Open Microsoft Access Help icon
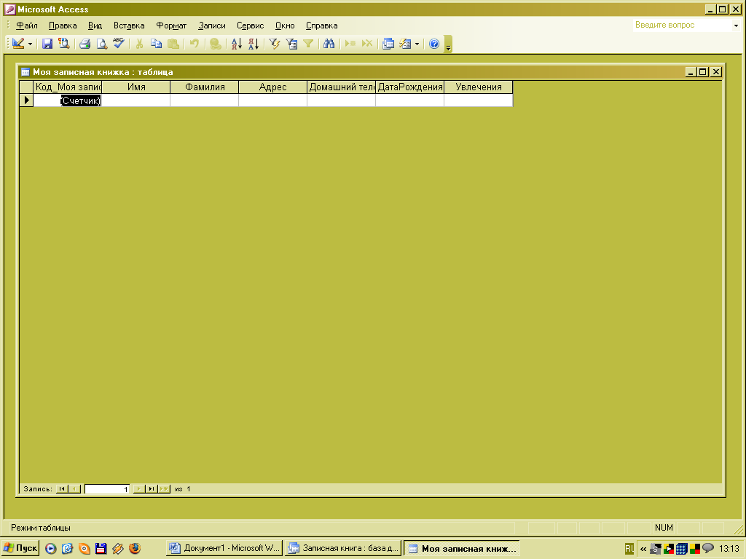 (434, 44)
